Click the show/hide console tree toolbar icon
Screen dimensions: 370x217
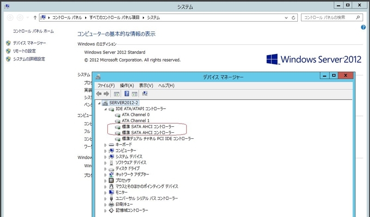pyautogui.click(x=117, y=94)
